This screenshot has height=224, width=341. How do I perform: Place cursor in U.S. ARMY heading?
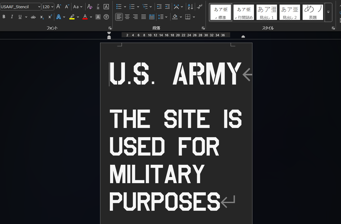[176, 74]
